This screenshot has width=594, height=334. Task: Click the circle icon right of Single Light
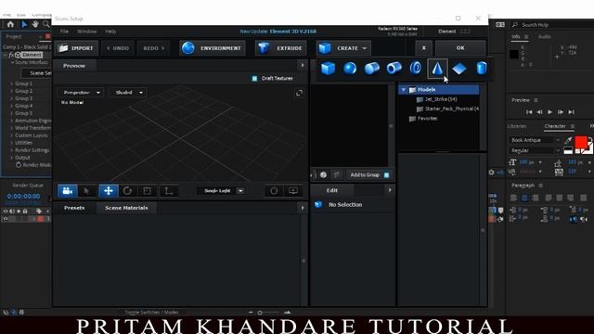274,191
